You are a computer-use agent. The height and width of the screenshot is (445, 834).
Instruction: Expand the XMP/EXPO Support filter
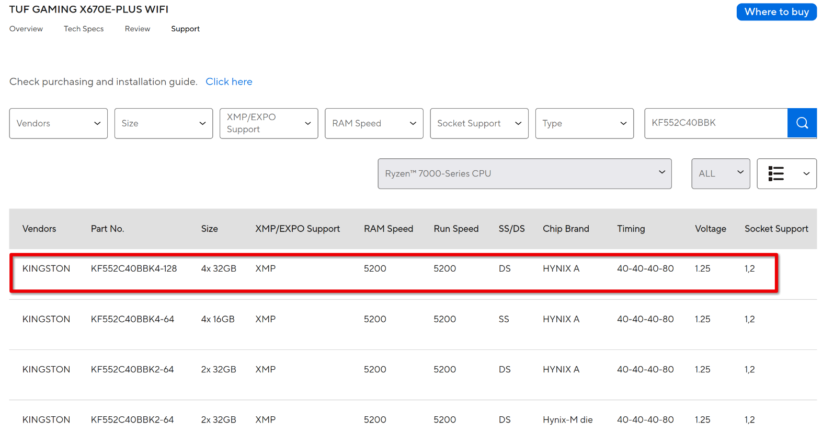tap(269, 123)
